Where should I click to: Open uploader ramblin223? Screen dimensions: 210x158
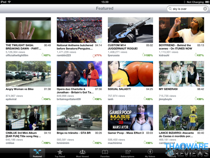pyautogui.click(x=64, y=55)
